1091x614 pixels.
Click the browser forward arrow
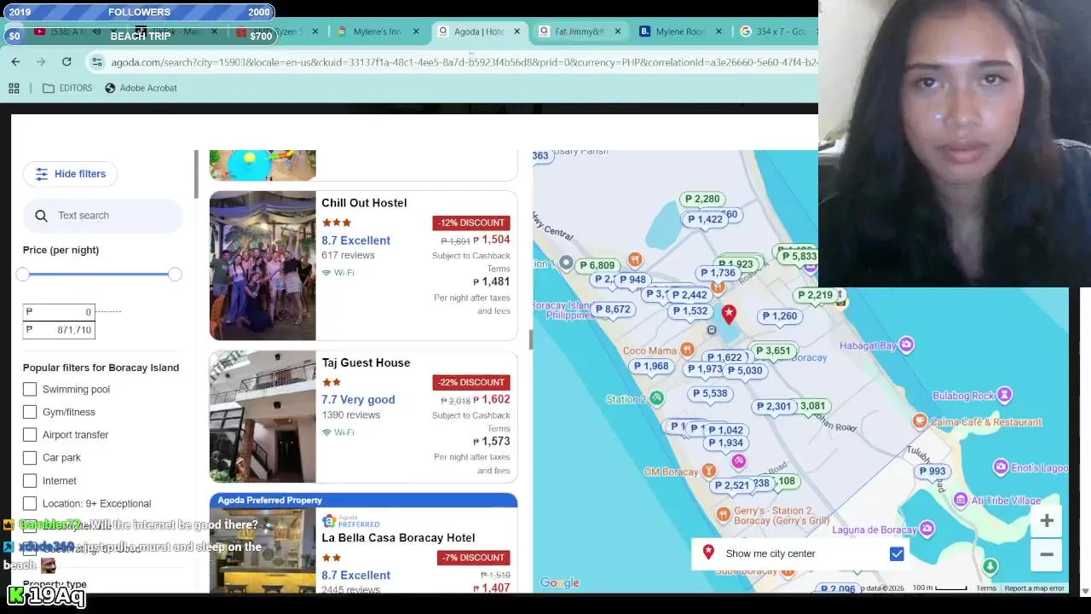(x=41, y=61)
